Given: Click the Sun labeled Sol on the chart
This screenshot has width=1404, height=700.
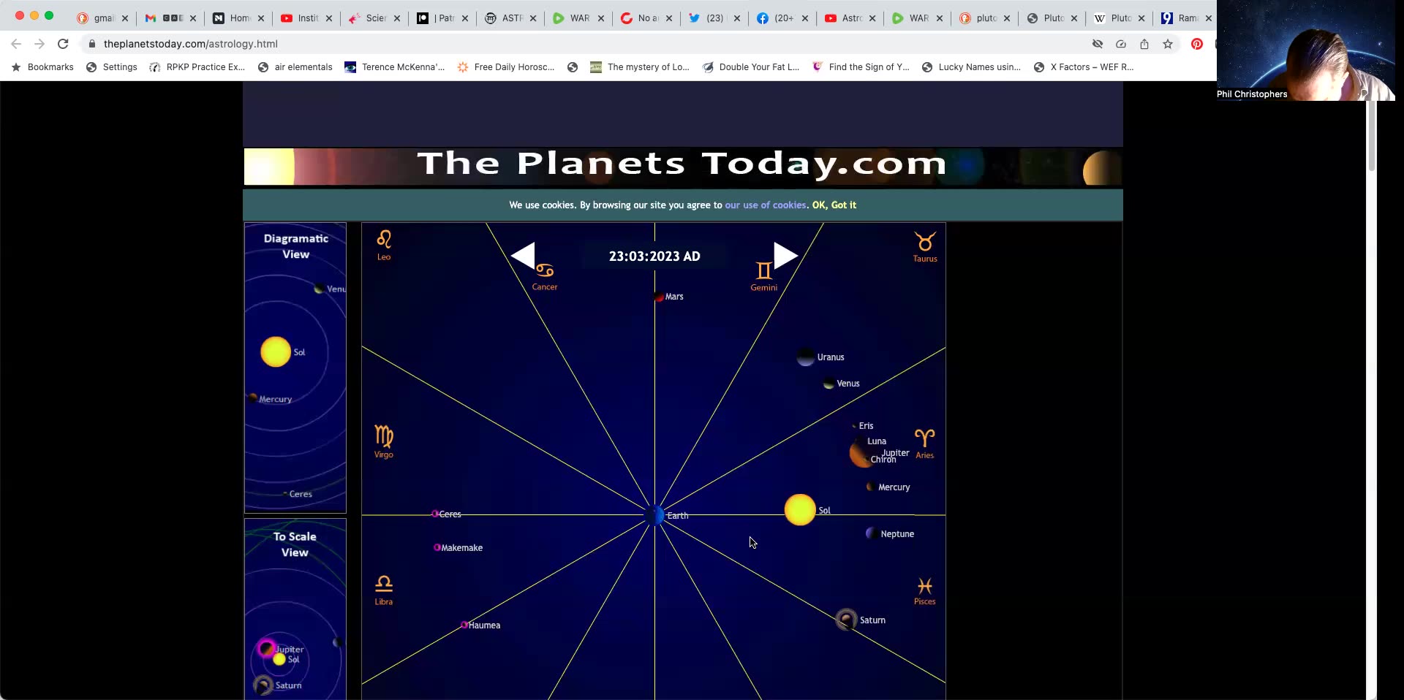Looking at the screenshot, I should (x=799, y=510).
